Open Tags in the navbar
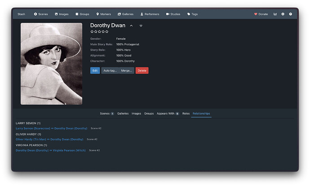This screenshot has width=310, height=186. click(192, 14)
